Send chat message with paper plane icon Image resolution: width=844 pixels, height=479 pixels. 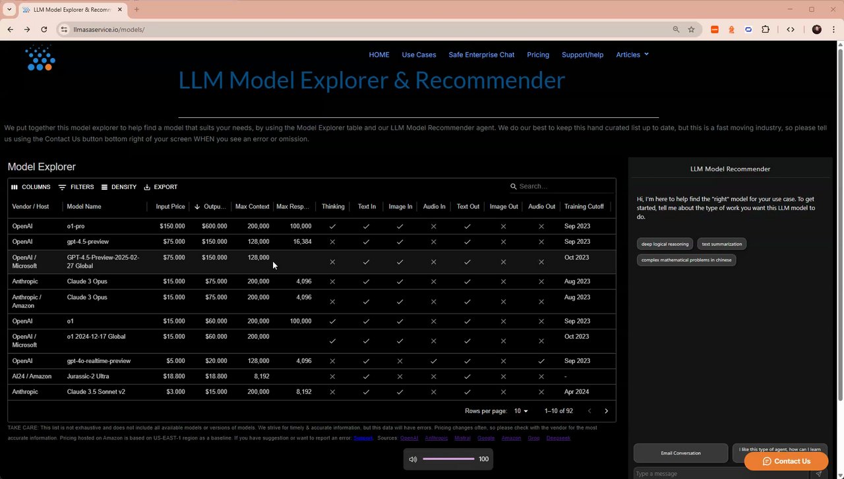tap(819, 473)
